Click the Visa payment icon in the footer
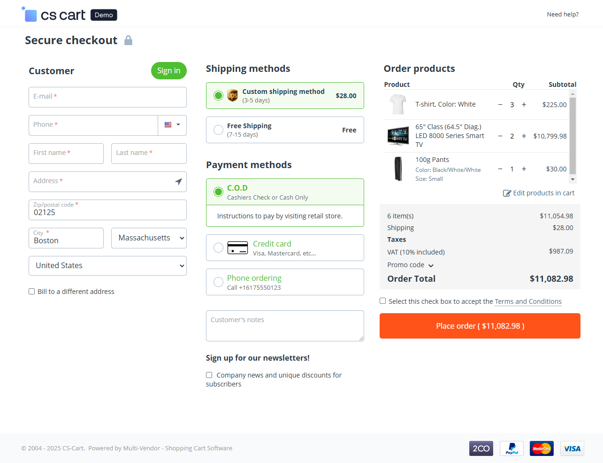Screen dimensions: 603x463 pyautogui.click(x=572, y=448)
